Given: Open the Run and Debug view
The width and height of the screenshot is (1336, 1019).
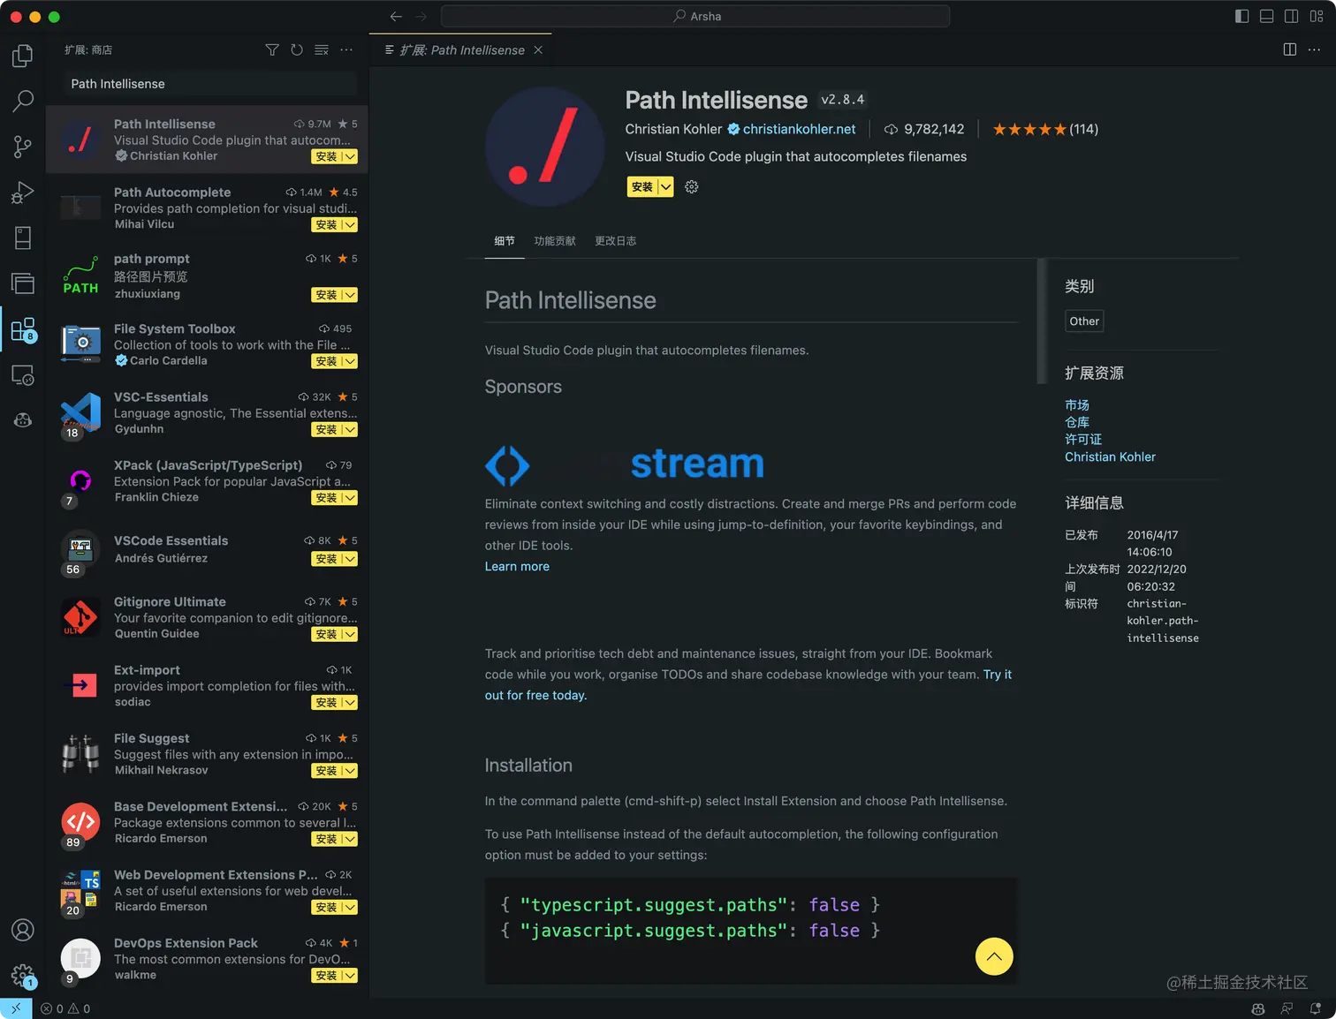Looking at the screenshot, I should 23,192.
